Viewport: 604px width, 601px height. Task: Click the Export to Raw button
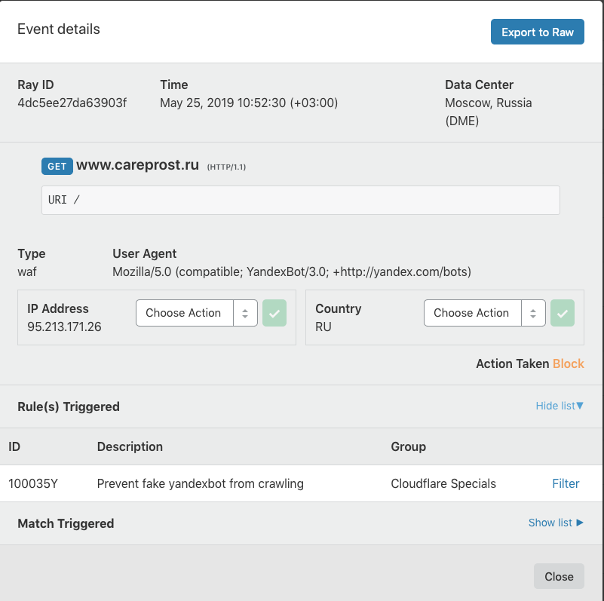click(537, 32)
